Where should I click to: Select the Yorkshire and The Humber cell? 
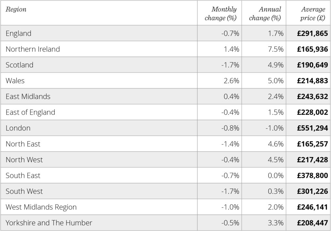[x=49, y=223]
